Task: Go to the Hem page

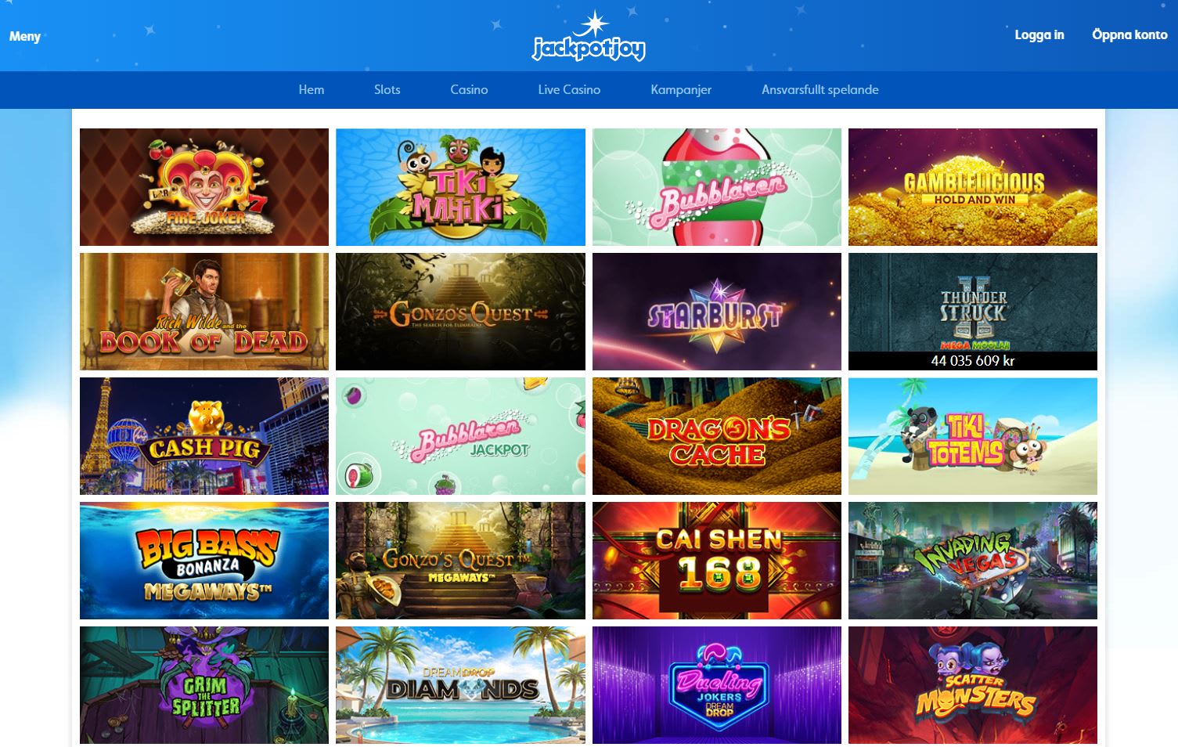Action: [312, 89]
